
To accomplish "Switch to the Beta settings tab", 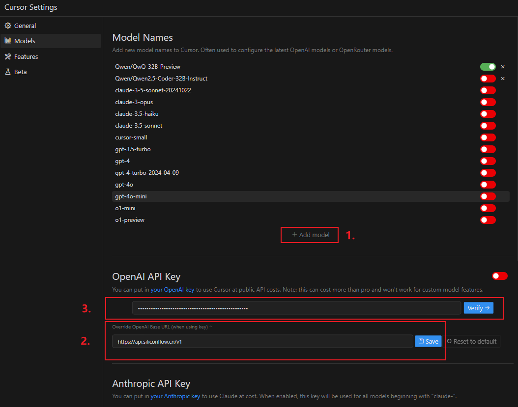I will [x=21, y=72].
